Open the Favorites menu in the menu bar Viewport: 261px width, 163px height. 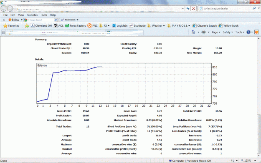coord(32,15)
